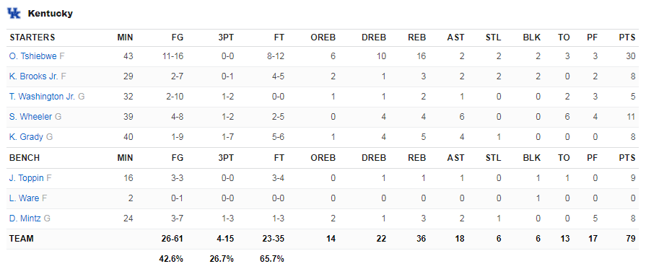
Task: Click the team total 79 points
Action: tap(631, 239)
